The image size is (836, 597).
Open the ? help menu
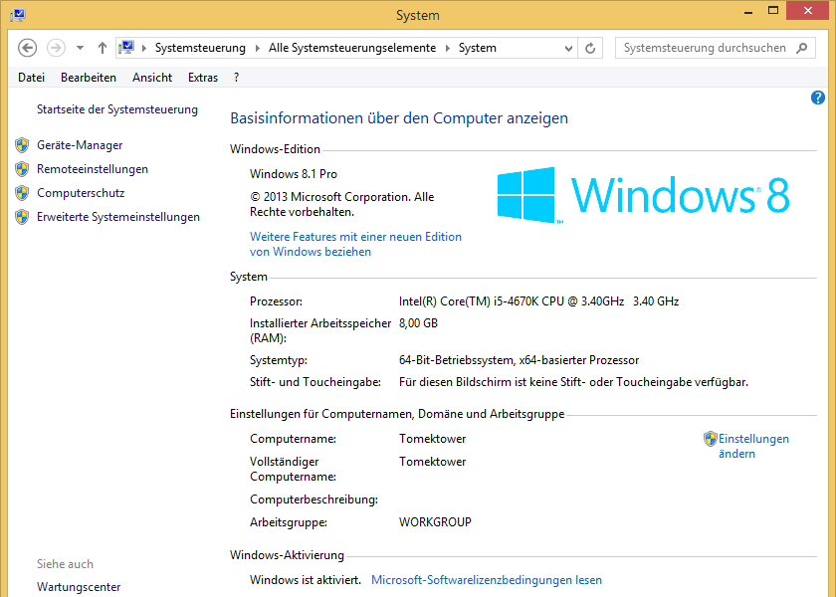coord(236,78)
